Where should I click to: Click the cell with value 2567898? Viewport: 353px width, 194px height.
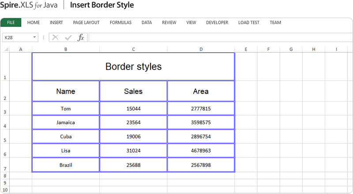click(201, 165)
